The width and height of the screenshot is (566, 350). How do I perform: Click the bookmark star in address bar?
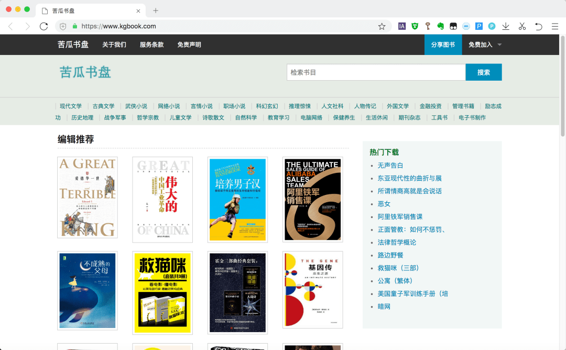click(x=382, y=26)
